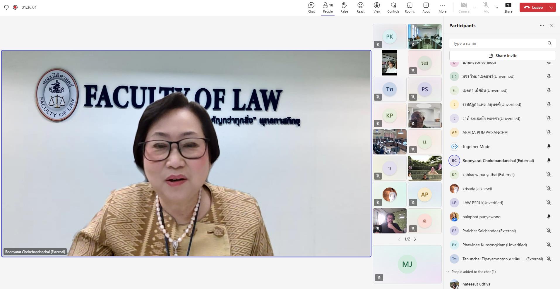This screenshot has height=289, width=560.
Task: Toggle mic for nalaphat punyawong
Action: pos(549,217)
